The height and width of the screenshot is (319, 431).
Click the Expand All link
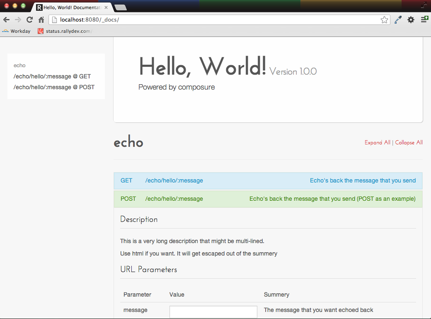tap(377, 143)
